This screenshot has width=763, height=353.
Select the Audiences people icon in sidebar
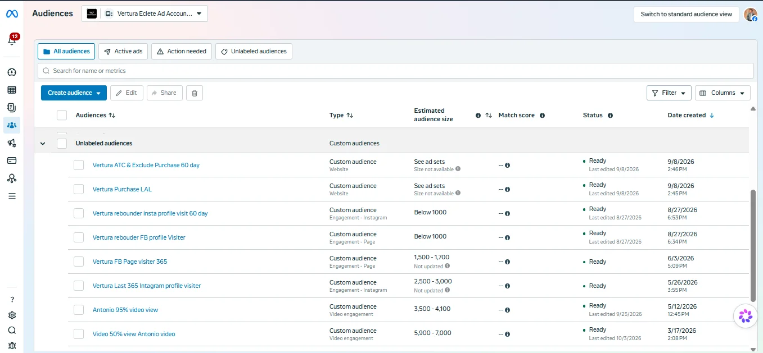tap(12, 125)
